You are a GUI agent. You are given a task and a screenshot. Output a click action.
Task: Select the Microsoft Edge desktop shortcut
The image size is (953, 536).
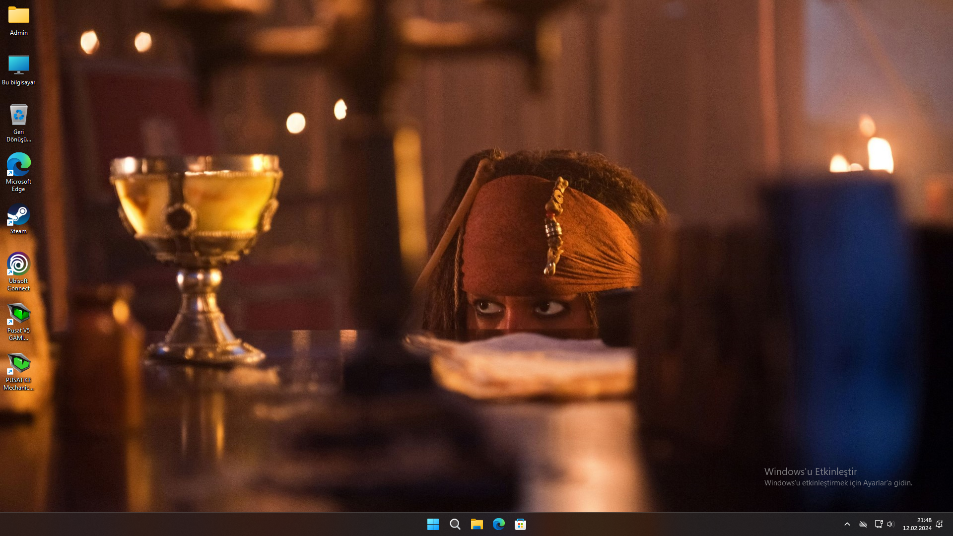click(x=19, y=173)
